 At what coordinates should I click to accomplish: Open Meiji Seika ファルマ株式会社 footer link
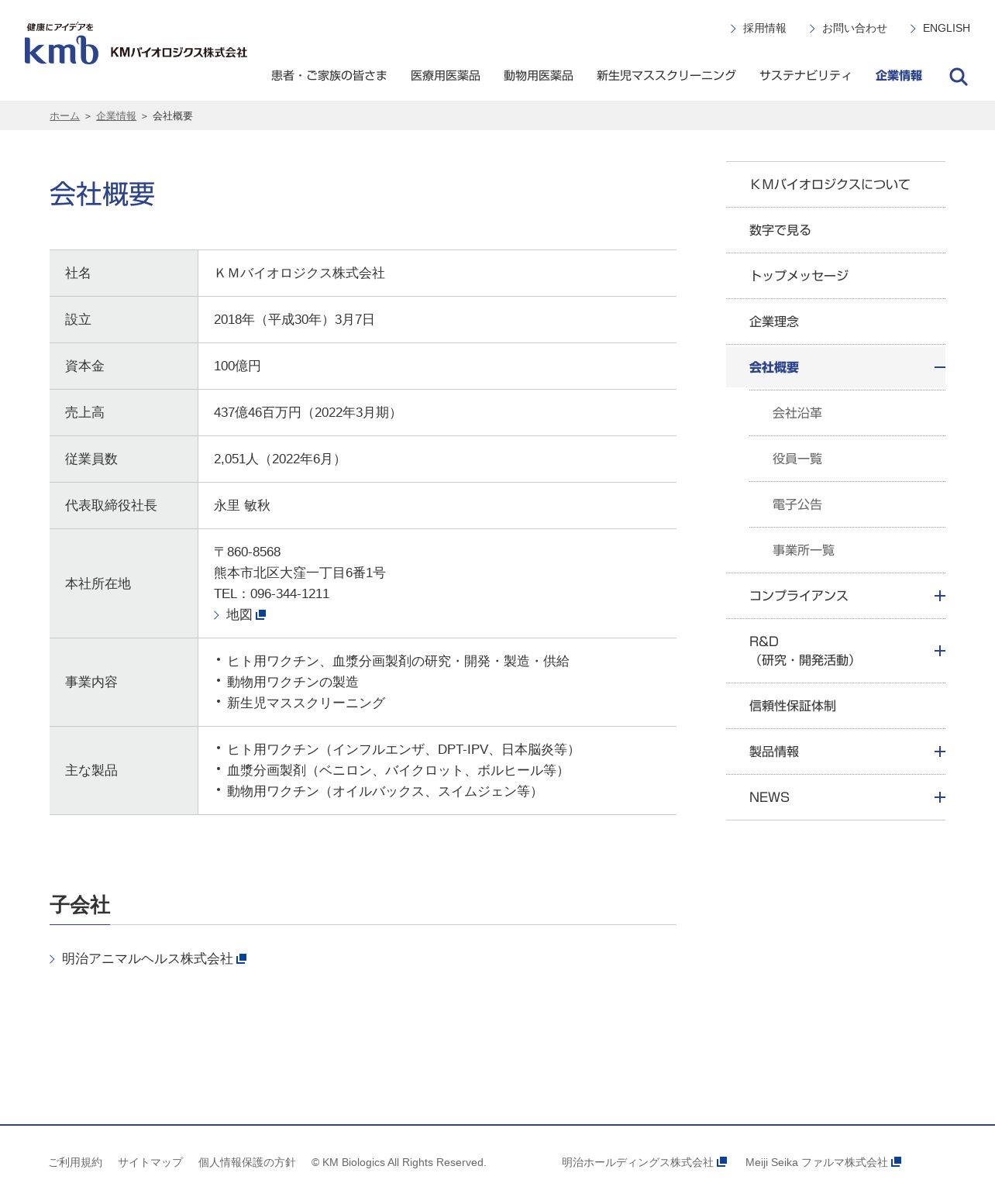point(817,1162)
